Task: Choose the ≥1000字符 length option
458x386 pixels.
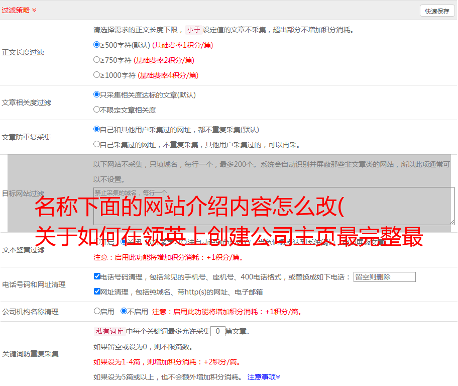Action: [97, 75]
